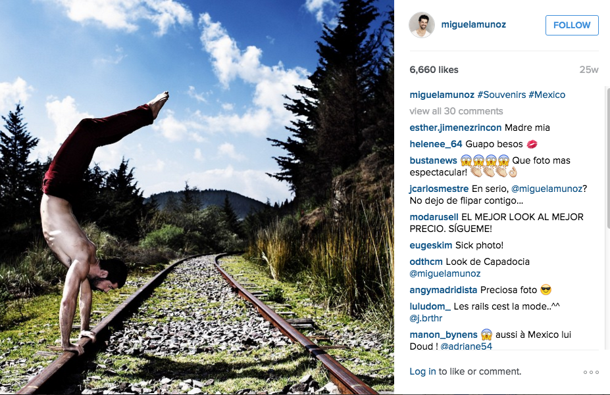Open the @adriane54 mention link
610x395 pixels.
[x=466, y=346]
